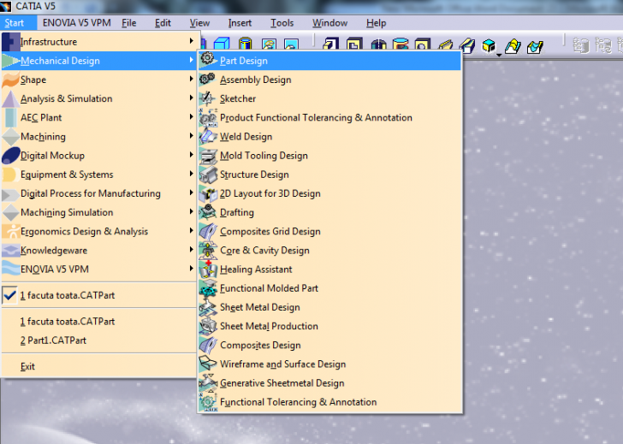Expand the Digital Mockup submenu arrow
623x444 pixels.
coord(191,155)
